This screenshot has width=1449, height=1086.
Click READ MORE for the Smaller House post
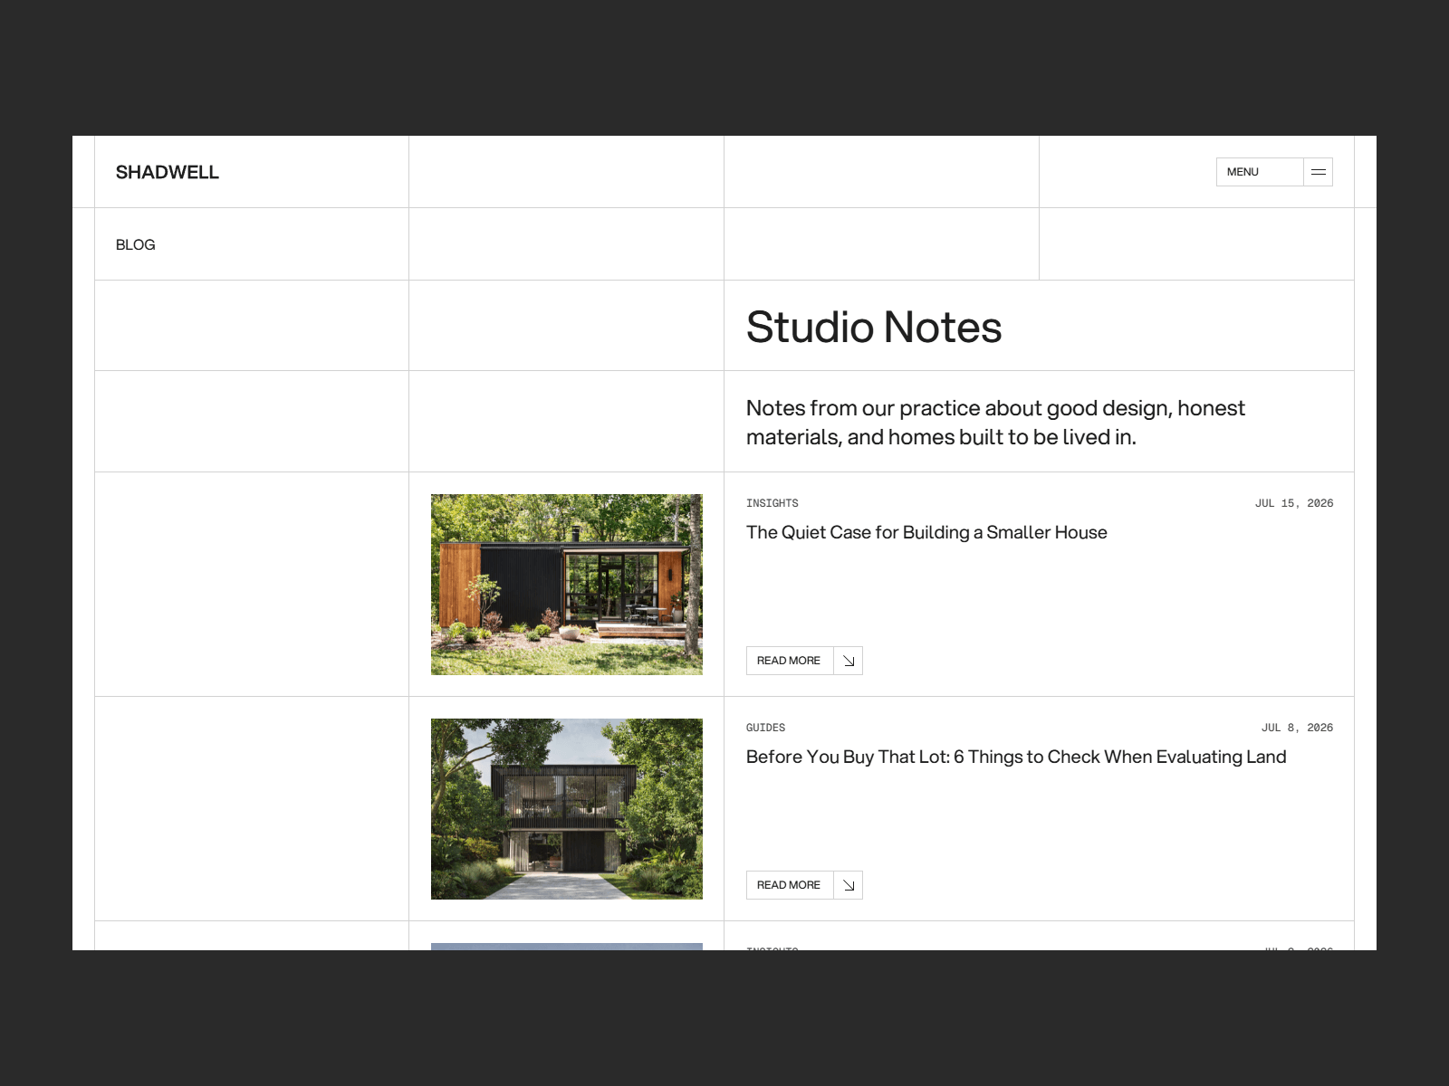(x=804, y=661)
